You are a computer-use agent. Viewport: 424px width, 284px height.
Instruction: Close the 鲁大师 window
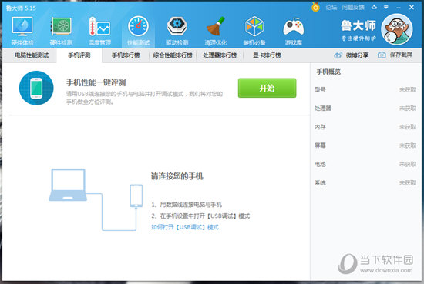[x=412, y=7]
